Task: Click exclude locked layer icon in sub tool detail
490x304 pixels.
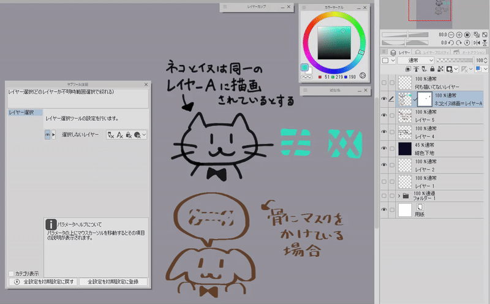Action: [x=129, y=135]
